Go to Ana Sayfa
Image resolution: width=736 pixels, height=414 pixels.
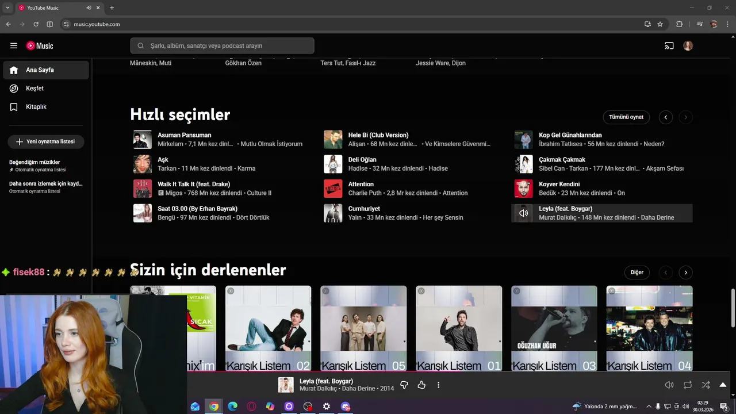(x=46, y=70)
